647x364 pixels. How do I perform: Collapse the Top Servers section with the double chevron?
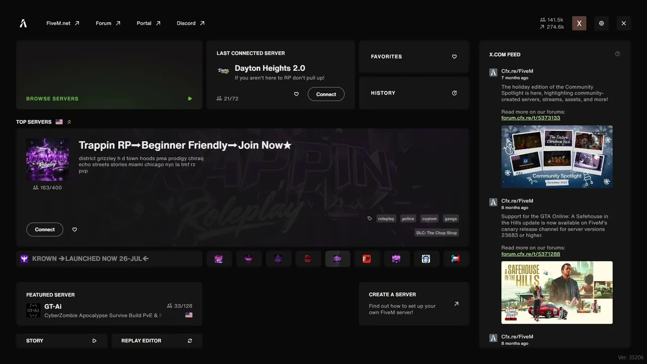[x=69, y=122]
